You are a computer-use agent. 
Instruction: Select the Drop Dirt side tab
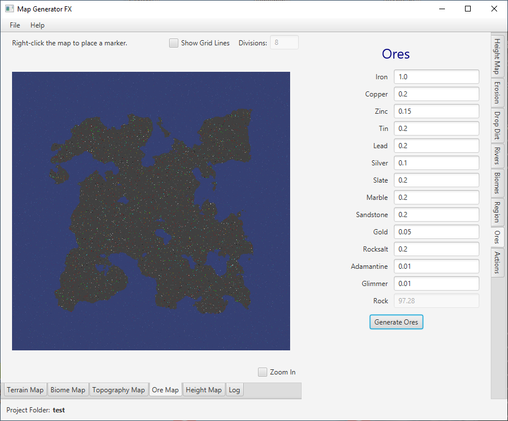coord(497,126)
